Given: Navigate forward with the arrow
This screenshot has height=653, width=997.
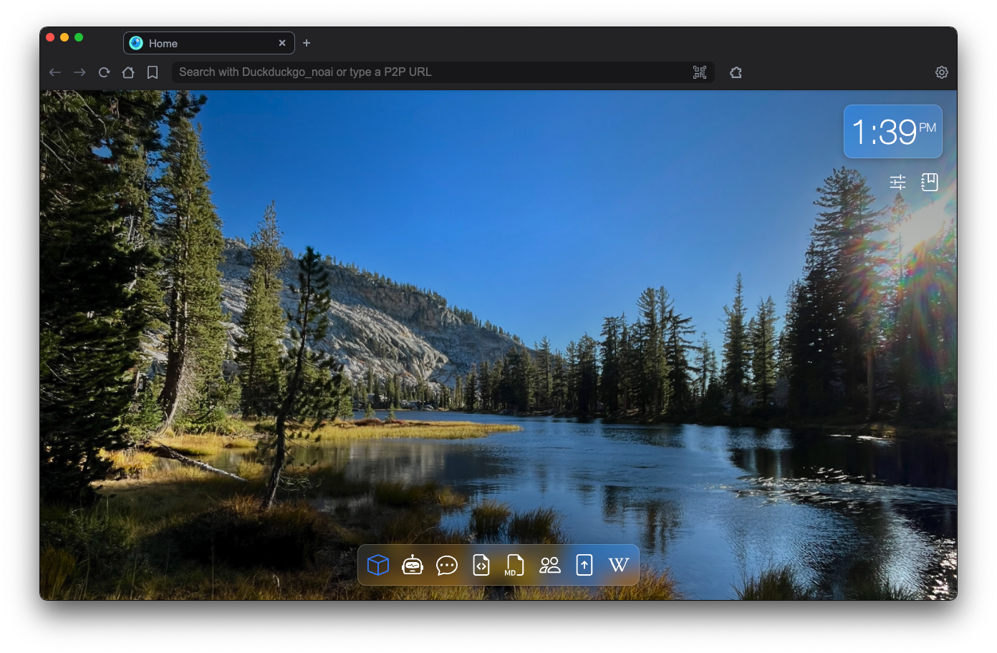Looking at the screenshot, I should click(x=80, y=72).
